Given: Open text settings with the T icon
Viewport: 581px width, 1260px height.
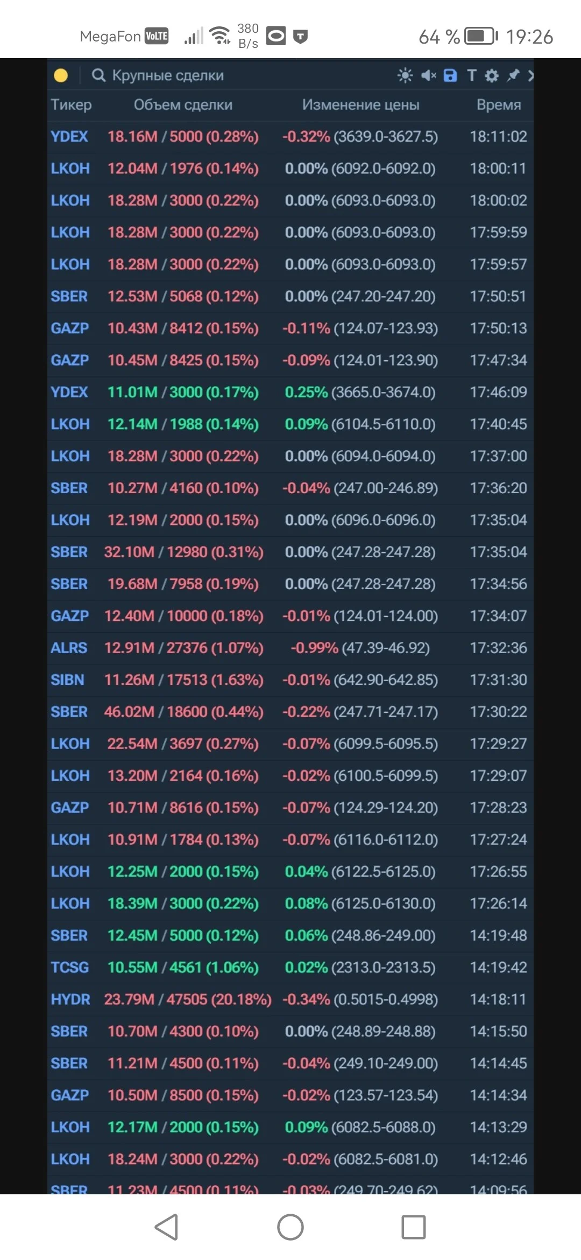Looking at the screenshot, I should (x=472, y=75).
